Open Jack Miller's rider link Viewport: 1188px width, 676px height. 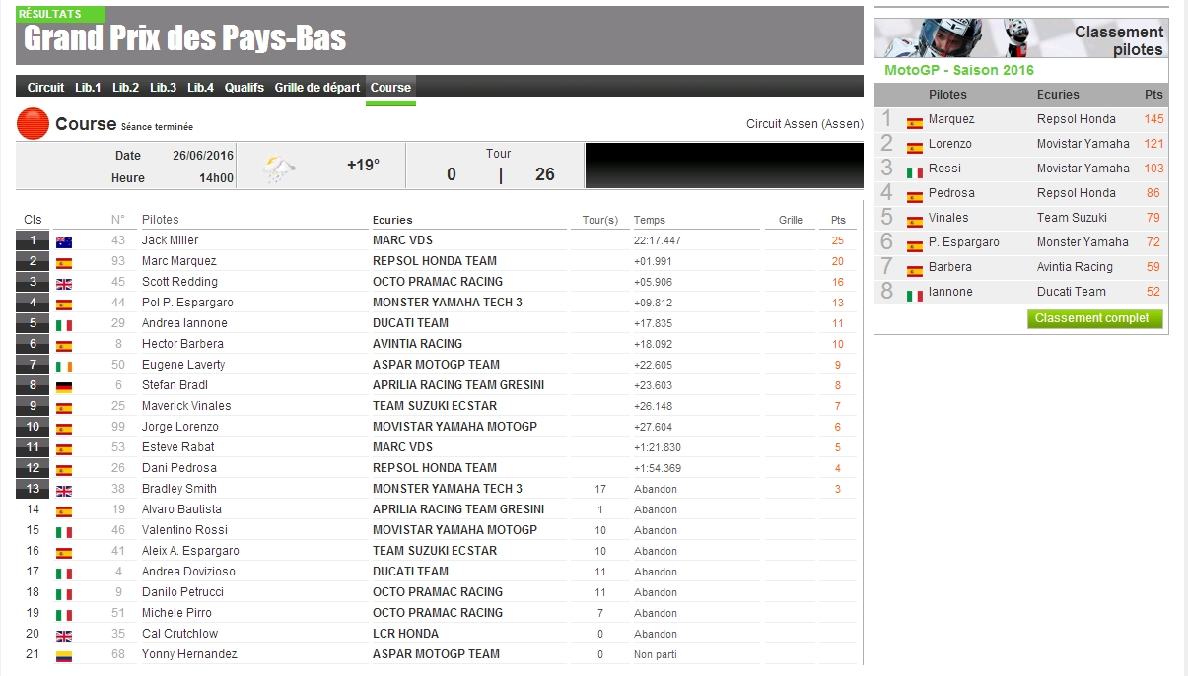coord(171,240)
